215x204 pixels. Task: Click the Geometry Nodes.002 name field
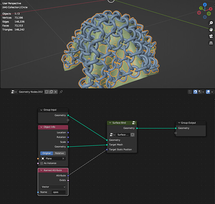click(x=31, y=92)
